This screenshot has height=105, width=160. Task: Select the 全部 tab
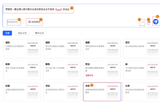7,33
